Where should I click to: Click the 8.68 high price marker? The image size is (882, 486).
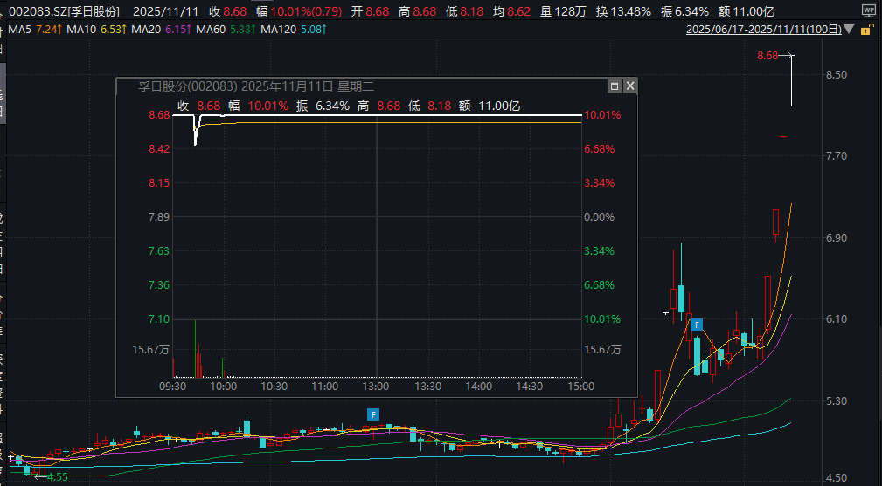pyautogui.click(x=767, y=56)
